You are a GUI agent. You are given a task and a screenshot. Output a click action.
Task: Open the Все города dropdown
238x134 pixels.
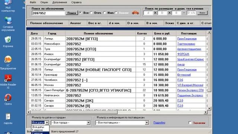[71, 122]
